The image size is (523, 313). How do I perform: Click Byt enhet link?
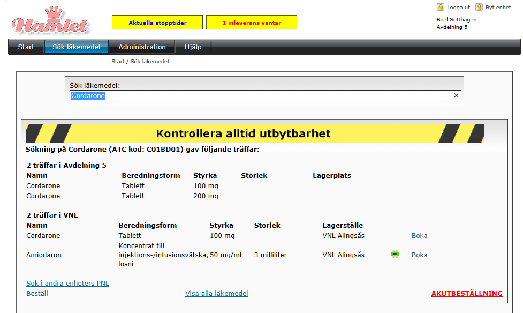click(498, 8)
